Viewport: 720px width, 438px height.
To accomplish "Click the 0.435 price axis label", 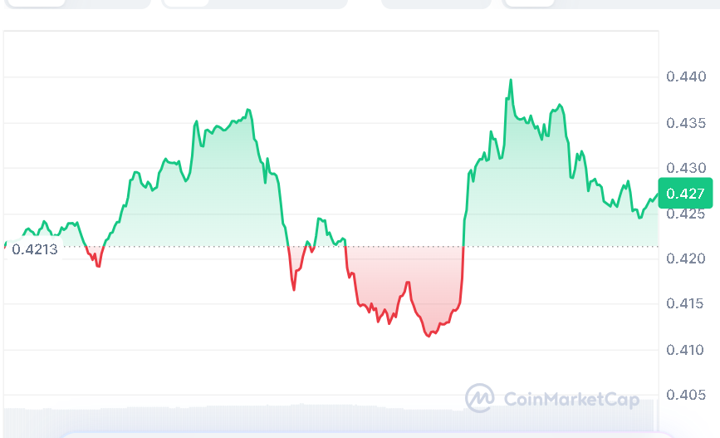I will 686,123.
